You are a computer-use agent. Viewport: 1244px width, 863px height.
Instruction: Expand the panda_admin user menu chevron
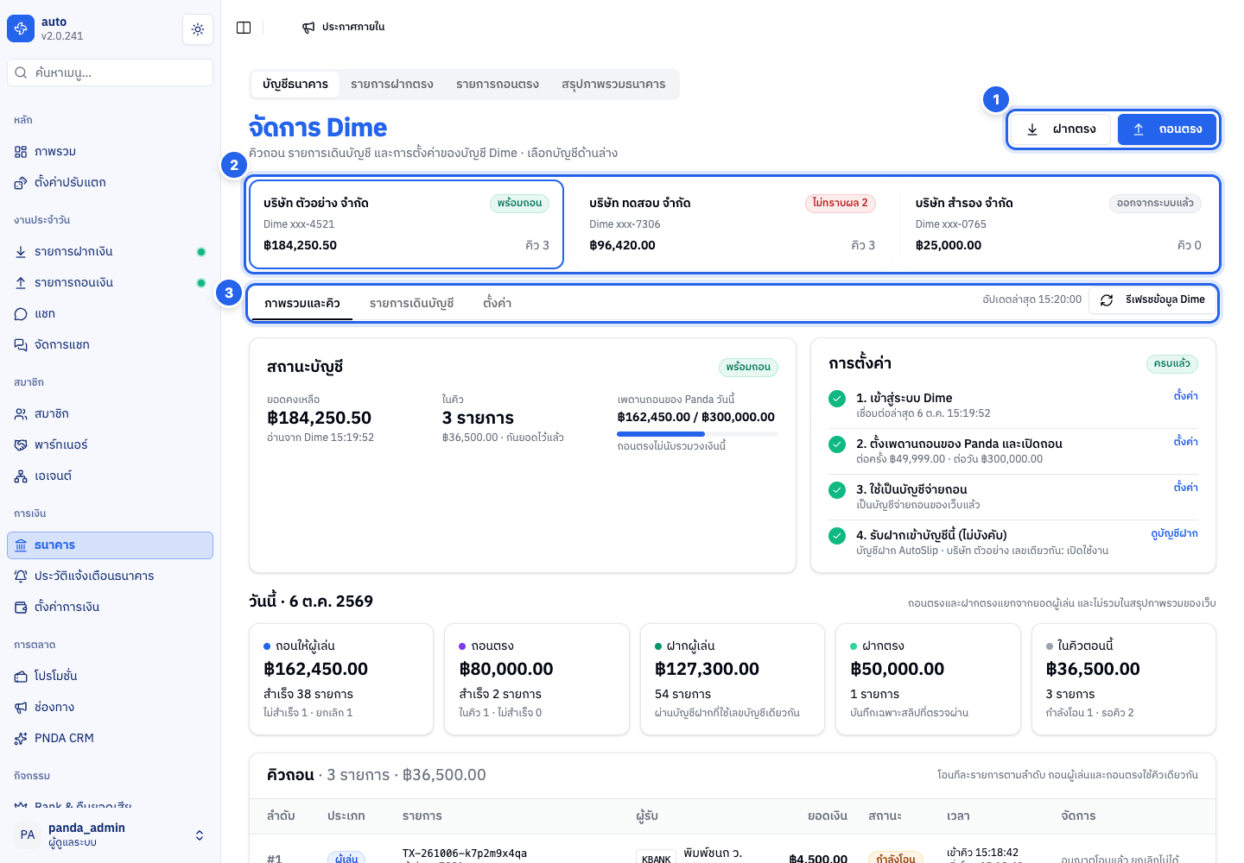click(x=200, y=835)
